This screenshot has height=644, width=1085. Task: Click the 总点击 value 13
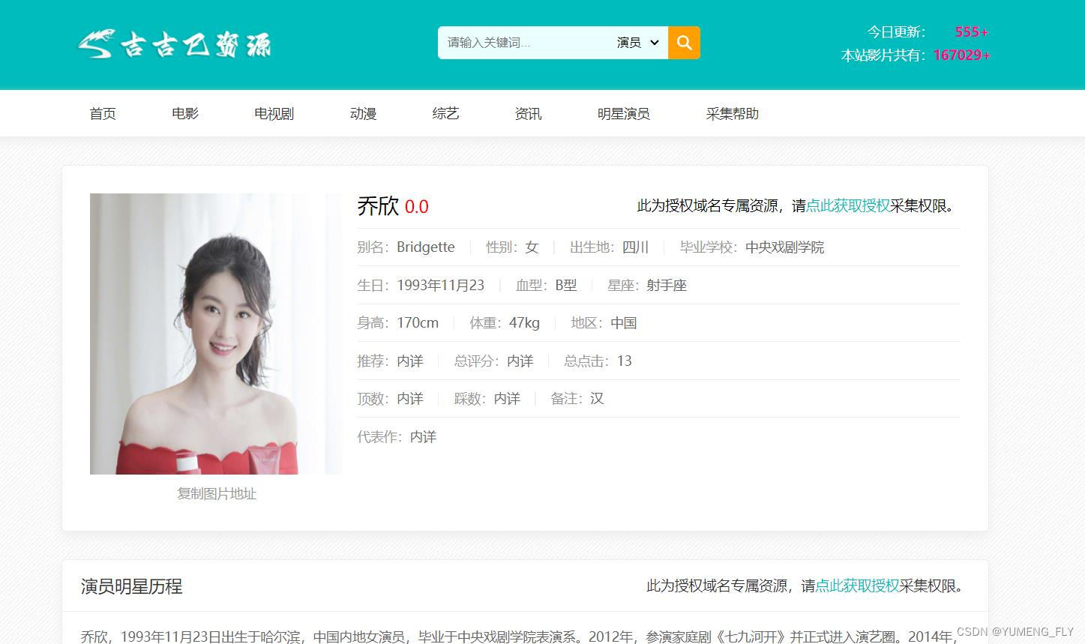coord(625,361)
